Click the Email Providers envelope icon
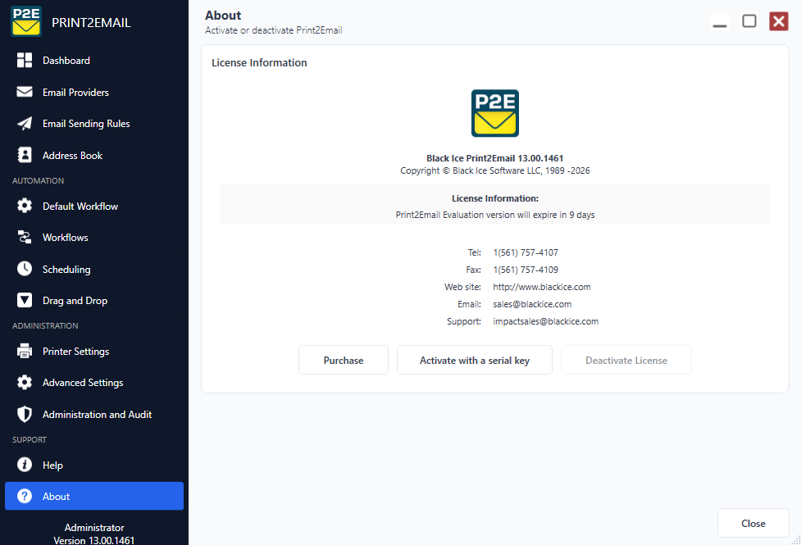 [x=25, y=92]
